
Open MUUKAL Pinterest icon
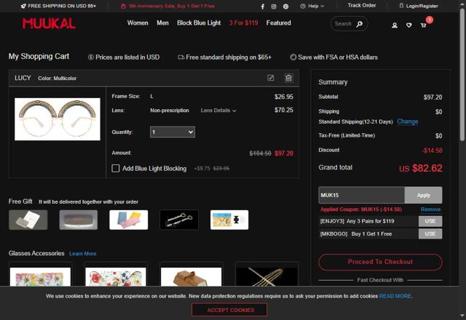(x=285, y=7)
